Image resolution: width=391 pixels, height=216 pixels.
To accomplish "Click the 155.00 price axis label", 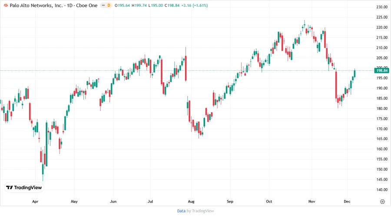I will pyautogui.click(x=382, y=159).
